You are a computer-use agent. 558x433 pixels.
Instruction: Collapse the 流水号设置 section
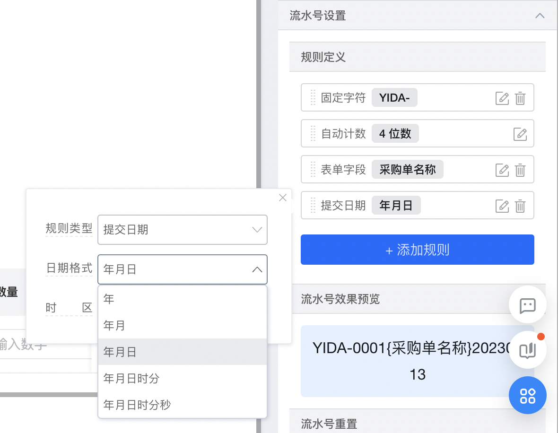[x=540, y=16]
